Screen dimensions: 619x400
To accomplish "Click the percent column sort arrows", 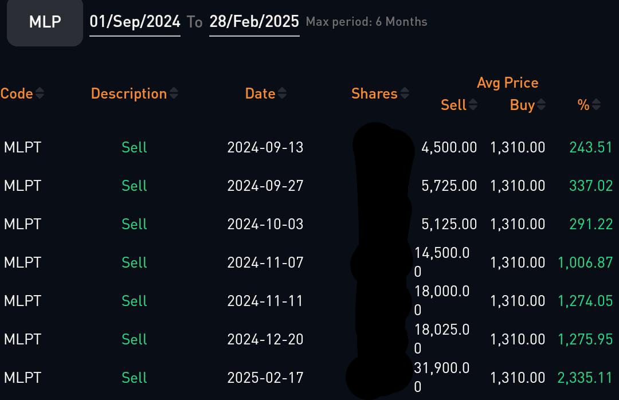I will point(596,105).
